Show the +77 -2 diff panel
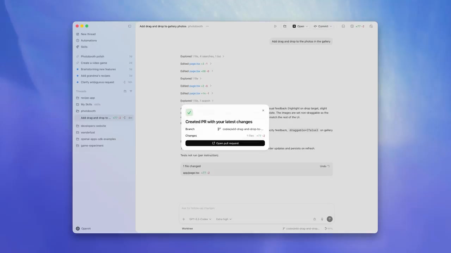The height and width of the screenshot is (253, 451). [x=357, y=26]
